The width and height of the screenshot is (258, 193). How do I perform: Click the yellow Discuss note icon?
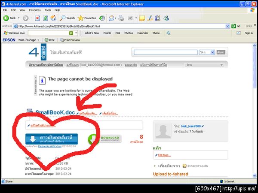(x=142, y=18)
